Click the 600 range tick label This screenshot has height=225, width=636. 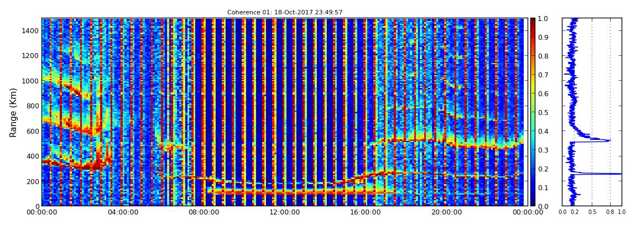pyautogui.click(x=32, y=132)
